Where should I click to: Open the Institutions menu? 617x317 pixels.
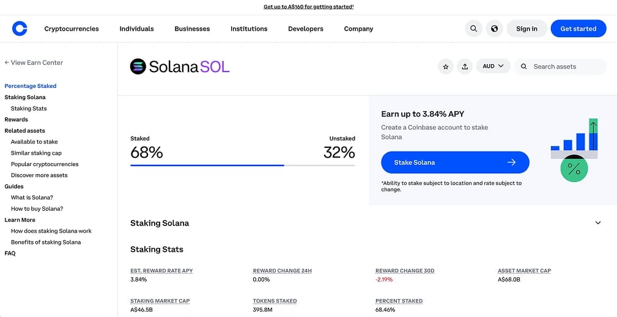click(x=249, y=29)
